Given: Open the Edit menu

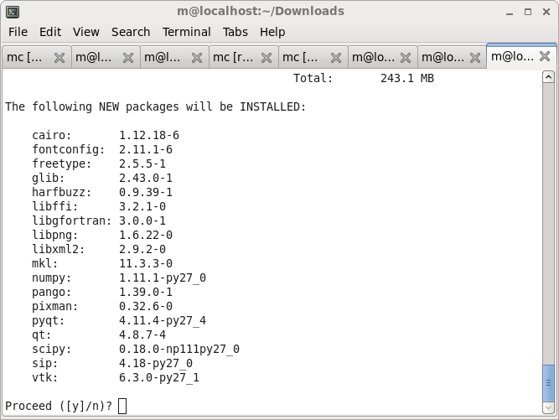Looking at the screenshot, I should (x=50, y=32).
